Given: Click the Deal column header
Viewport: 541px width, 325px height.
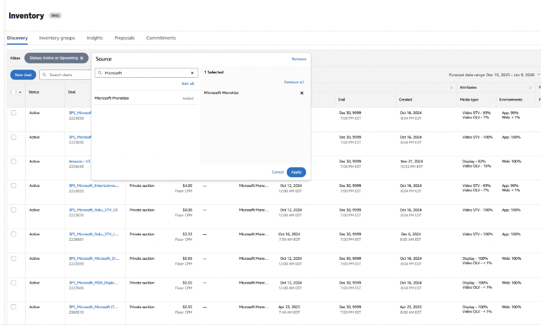Looking at the screenshot, I should [x=72, y=92].
